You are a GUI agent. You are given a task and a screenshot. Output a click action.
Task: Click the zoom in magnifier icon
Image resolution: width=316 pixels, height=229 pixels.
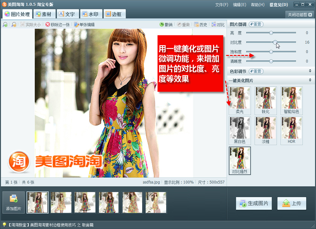pos(5,25)
